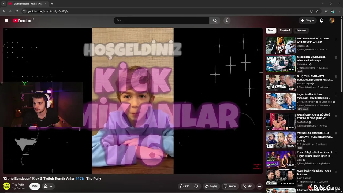This screenshot has width=343, height=193.
Task: Open The Pally channel avatar
Action: [x=6, y=186]
